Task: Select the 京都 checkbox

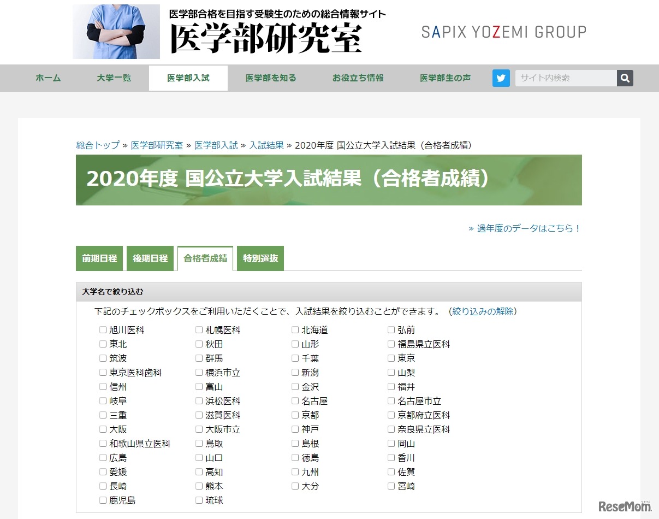Action: click(x=295, y=415)
